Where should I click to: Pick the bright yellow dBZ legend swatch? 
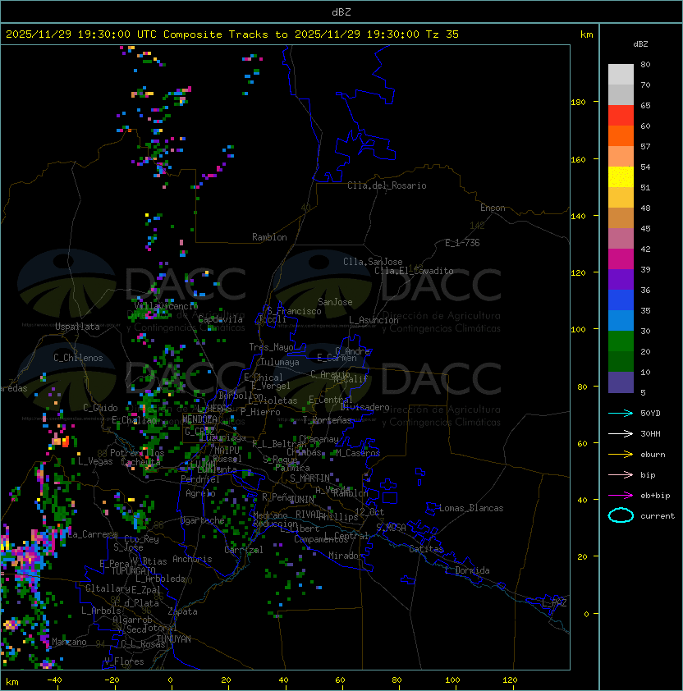pos(621,176)
